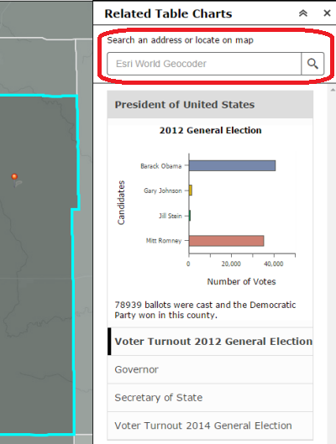
Task: Expand the Secretary of State section
Action: tap(210, 398)
